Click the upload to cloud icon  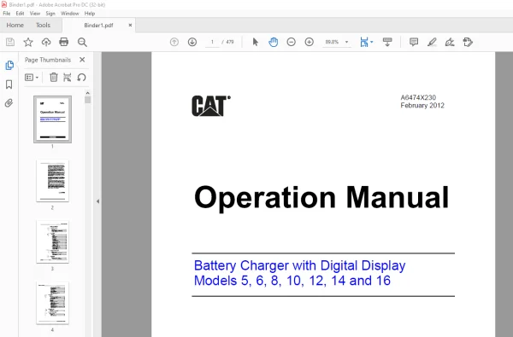(46, 42)
